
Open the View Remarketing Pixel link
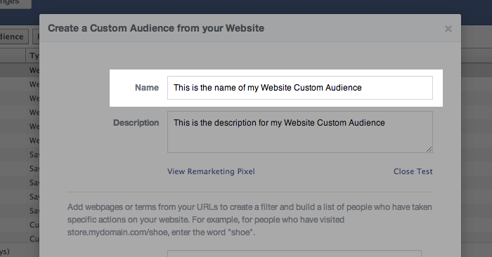[x=211, y=171]
